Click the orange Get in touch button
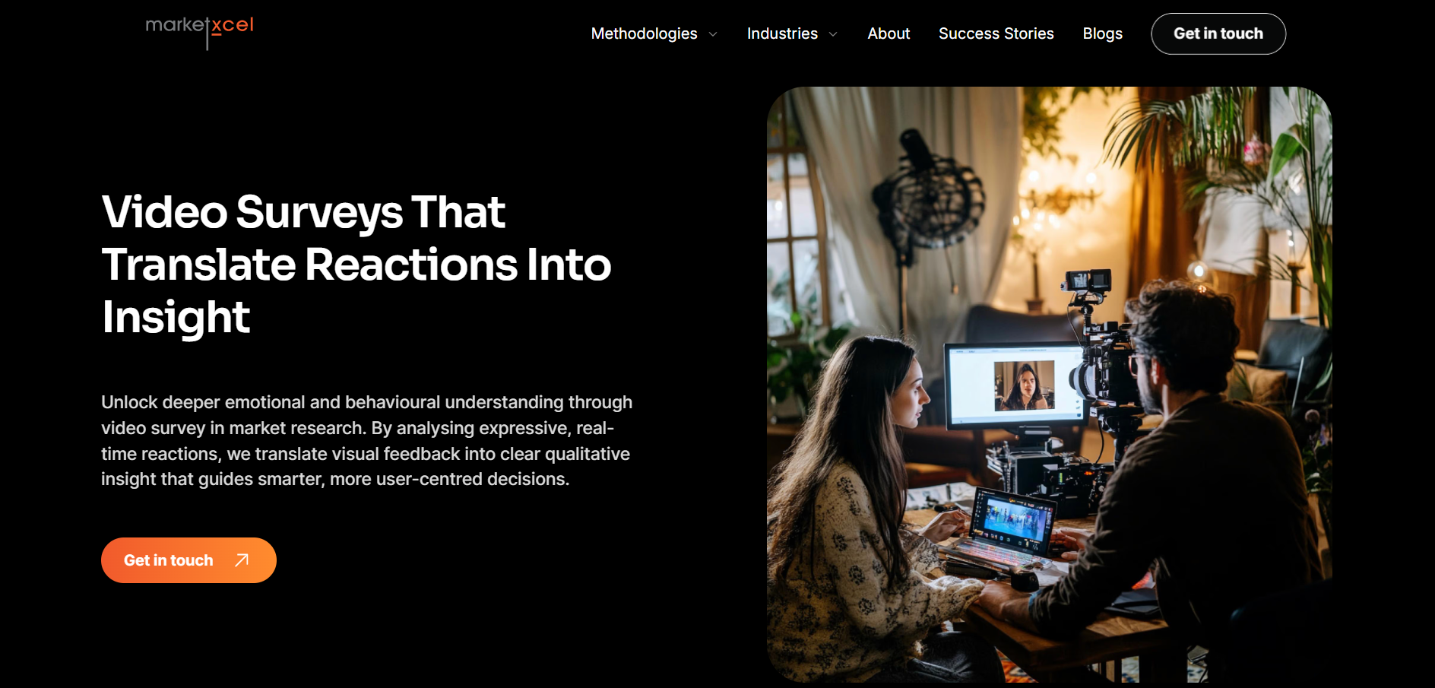Screen dimensions: 1435x688 (x=188, y=560)
